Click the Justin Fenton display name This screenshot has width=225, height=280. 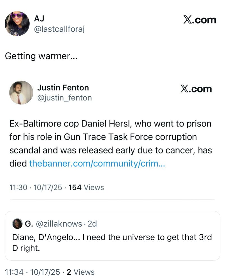[x=63, y=88]
